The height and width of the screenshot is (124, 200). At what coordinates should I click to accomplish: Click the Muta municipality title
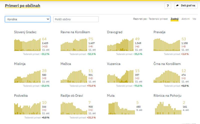click(111, 95)
